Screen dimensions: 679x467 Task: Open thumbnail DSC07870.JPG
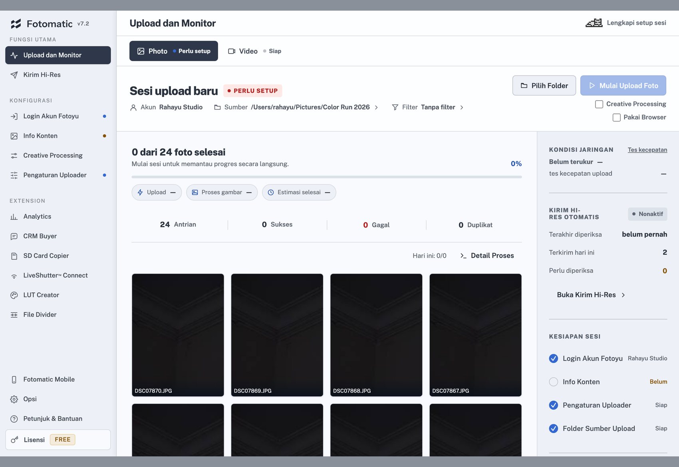pos(178,335)
